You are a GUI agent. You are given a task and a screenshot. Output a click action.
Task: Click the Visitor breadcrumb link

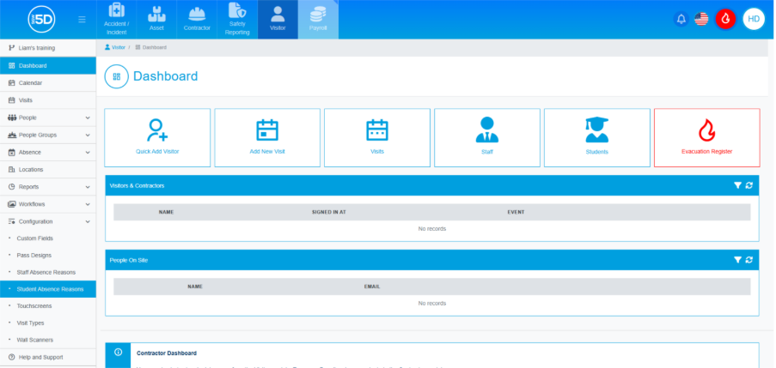click(x=118, y=47)
